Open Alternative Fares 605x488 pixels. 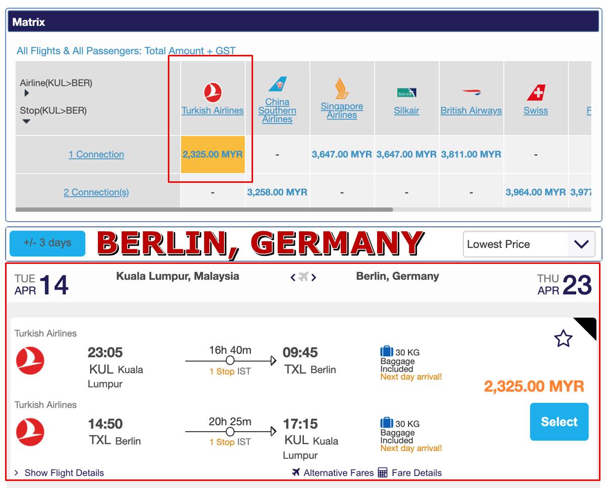(x=338, y=473)
